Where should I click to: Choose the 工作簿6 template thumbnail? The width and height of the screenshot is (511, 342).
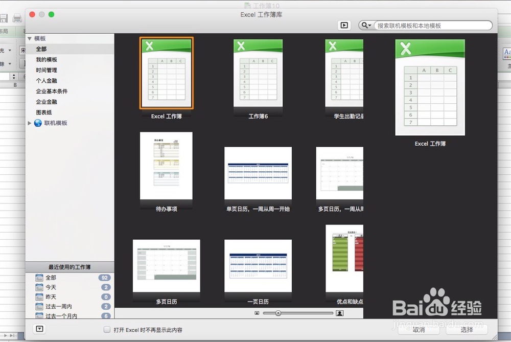coord(258,73)
